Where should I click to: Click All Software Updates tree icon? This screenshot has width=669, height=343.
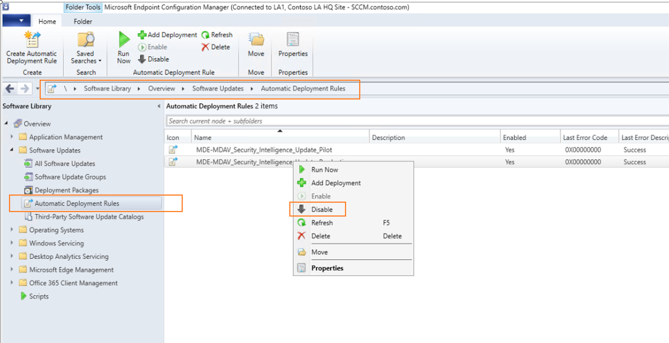click(28, 163)
